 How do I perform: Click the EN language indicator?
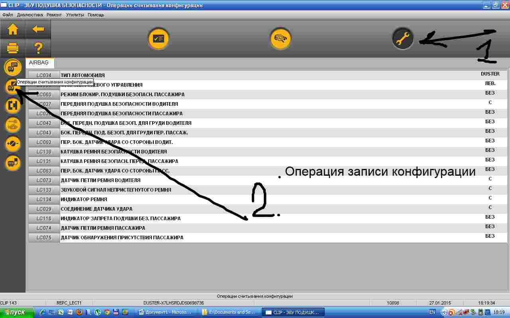[432, 312]
